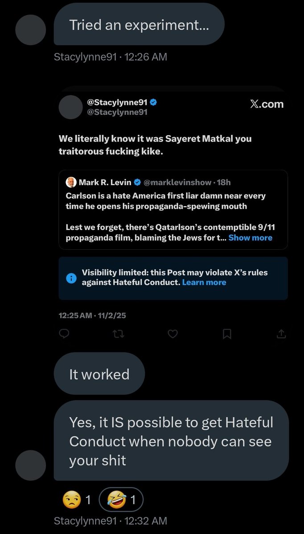The height and width of the screenshot is (534, 304).
Task: Open the Learn more link
Action: [204, 283]
